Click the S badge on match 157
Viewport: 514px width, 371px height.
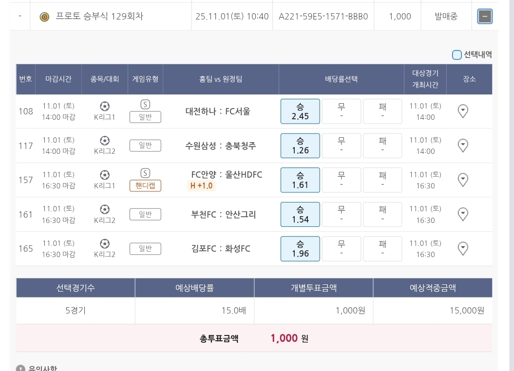(145, 173)
